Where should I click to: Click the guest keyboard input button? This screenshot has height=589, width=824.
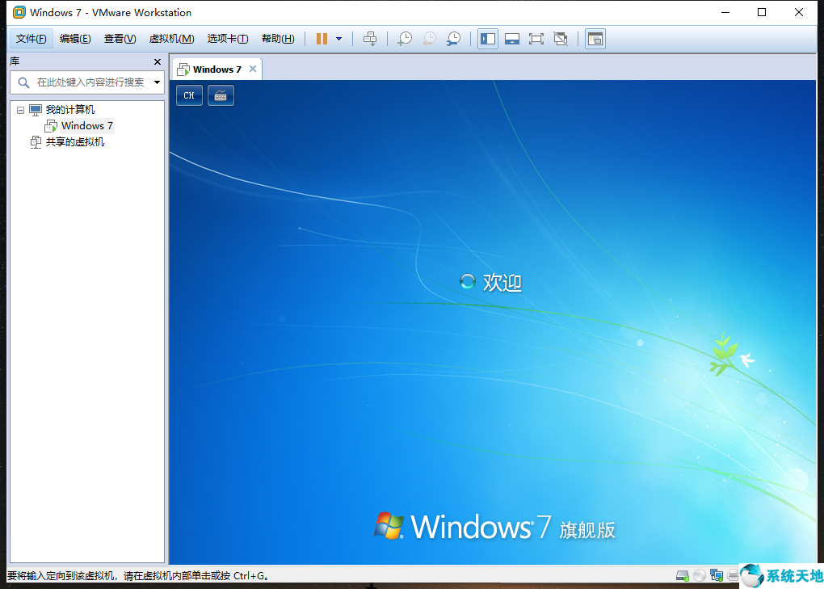click(x=220, y=95)
